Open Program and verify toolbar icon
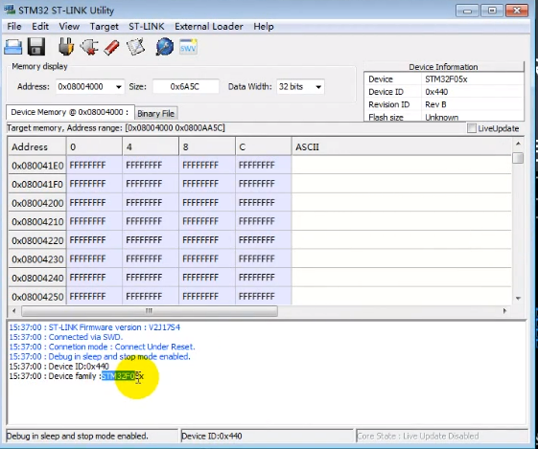The height and width of the screenshot is (449, 538). click(136, 47)
